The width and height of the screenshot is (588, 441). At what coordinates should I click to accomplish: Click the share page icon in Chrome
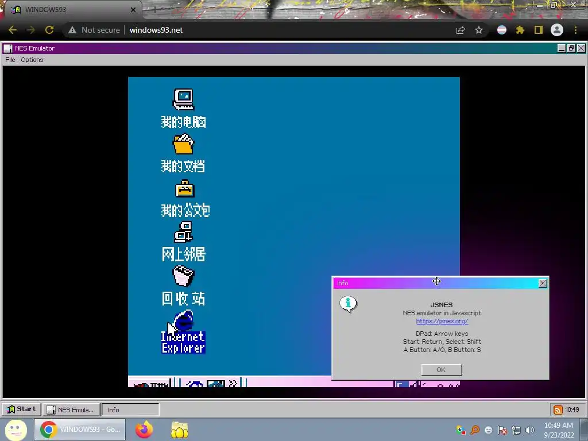coord(461,30)
